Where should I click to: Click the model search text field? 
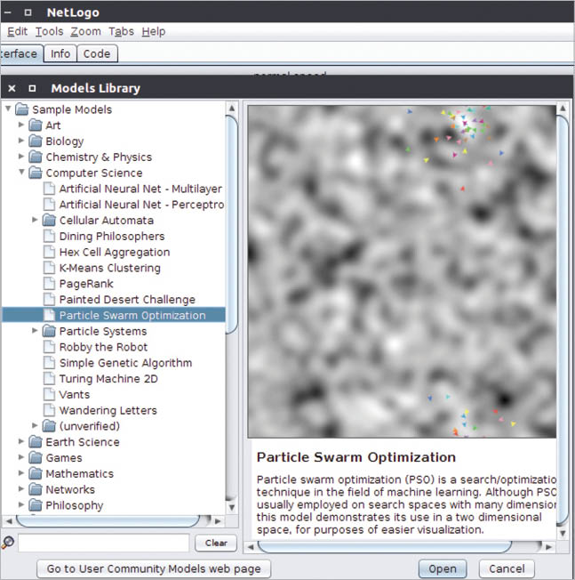pyautogui.click(x=103, y=543)
